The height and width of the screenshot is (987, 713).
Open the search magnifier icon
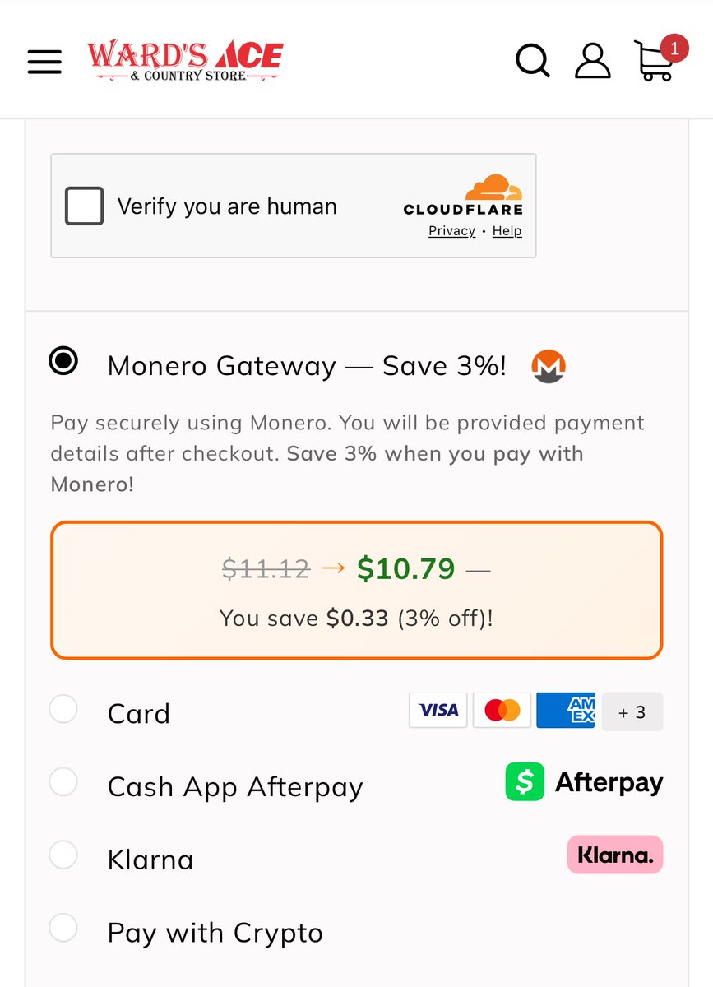[x=532, y=61]
